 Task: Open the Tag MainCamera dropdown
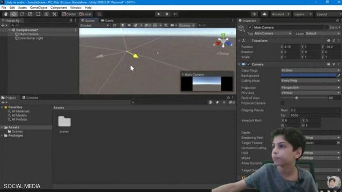273,34
